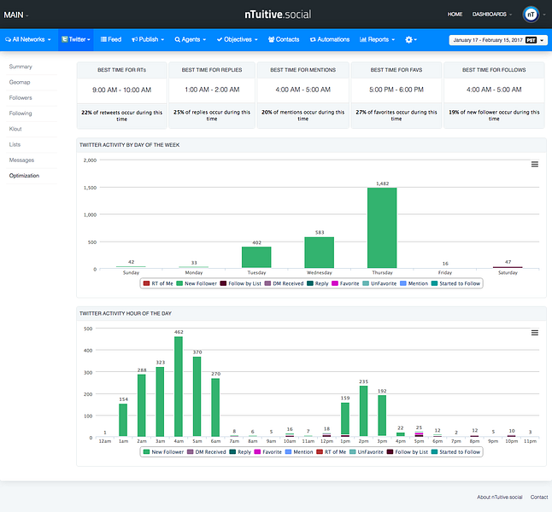Click the Thursday bar in weekly chart
Image resolution: width=552 pixels, height=512 pixels.
pyautogui.click(x=382, y=228)
